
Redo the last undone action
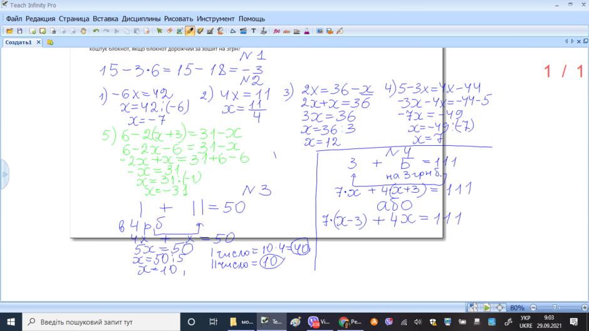106,31
